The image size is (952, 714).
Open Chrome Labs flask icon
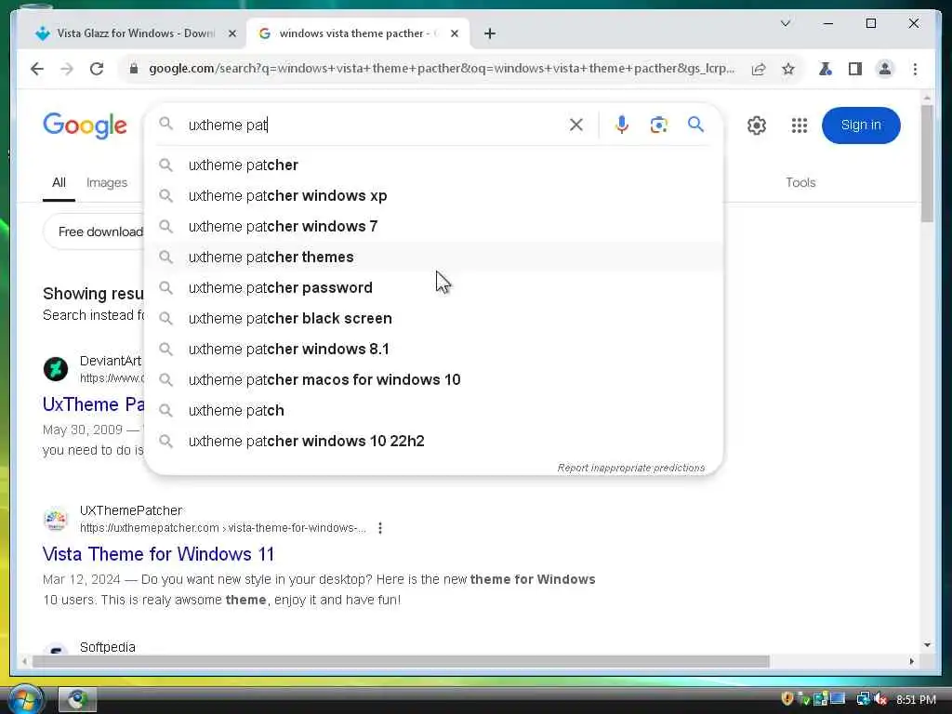click(x=826, y=69)
